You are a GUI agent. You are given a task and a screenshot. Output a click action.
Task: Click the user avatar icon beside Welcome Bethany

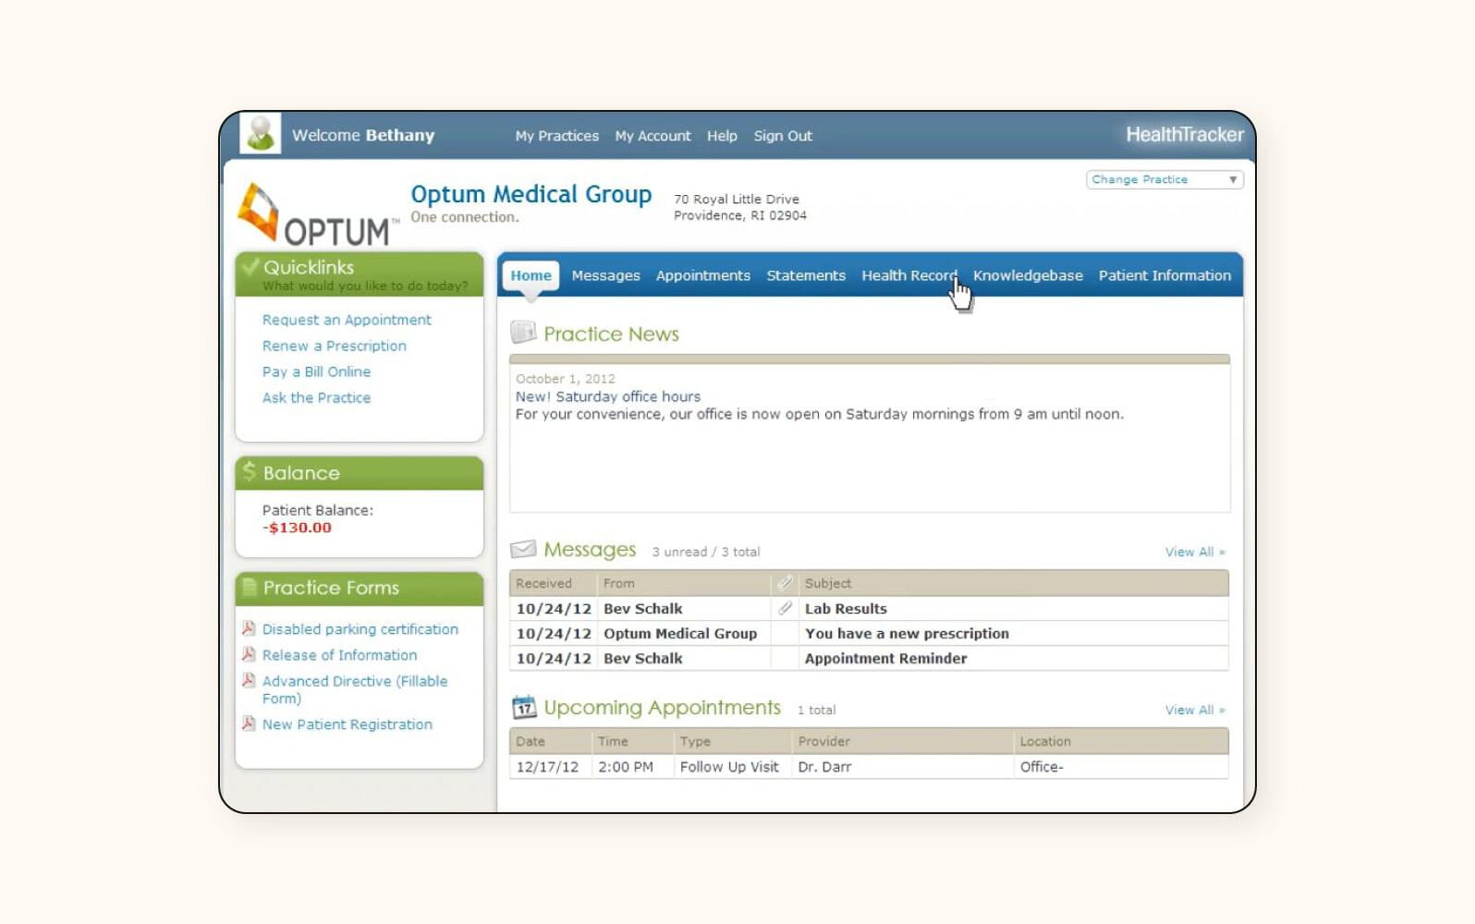pyautogui.click(x=260, y=134)
